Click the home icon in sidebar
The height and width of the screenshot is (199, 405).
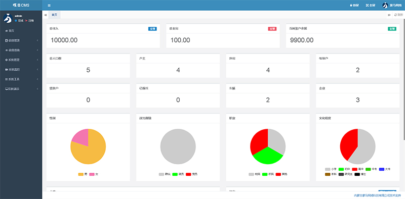point(7,31)
